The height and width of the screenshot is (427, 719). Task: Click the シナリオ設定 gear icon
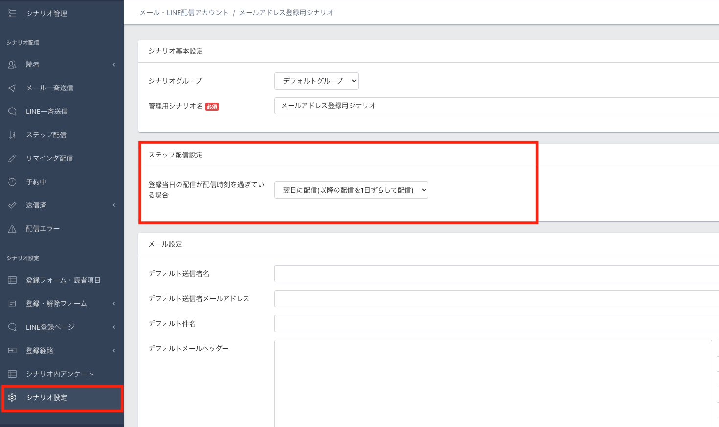click(x=12, y=398)
